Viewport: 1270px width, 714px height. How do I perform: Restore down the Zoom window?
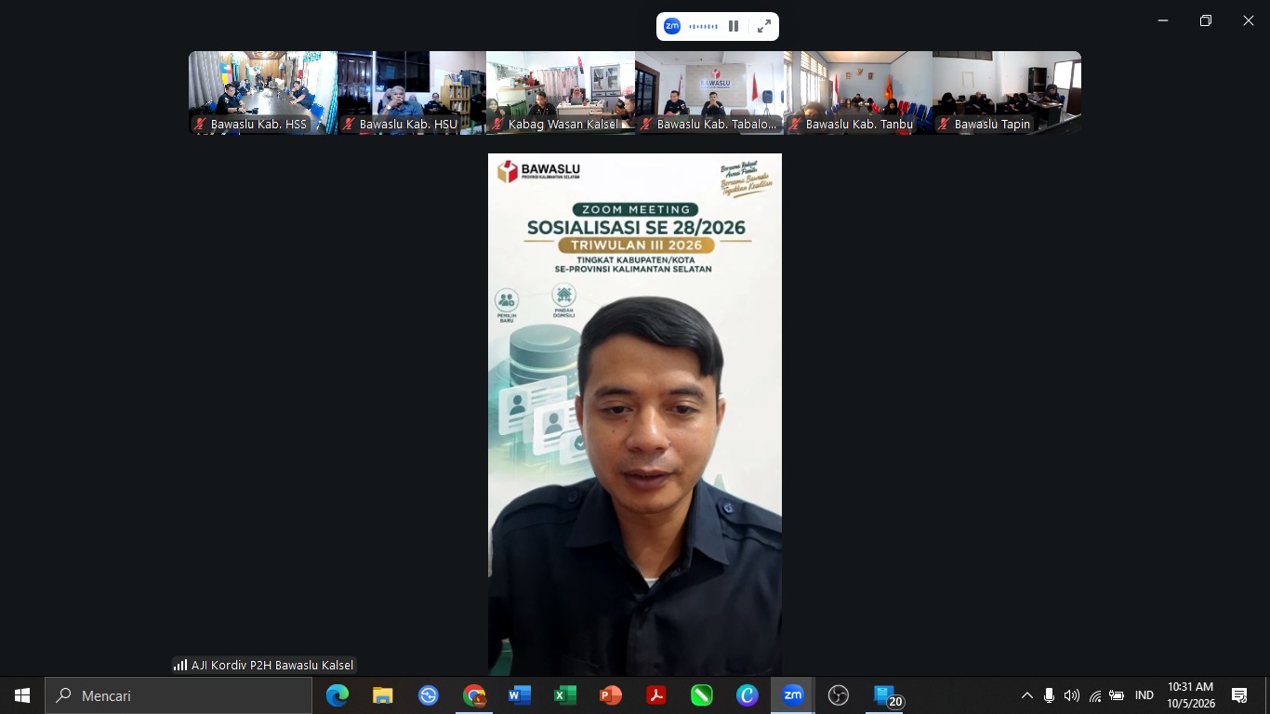point(1206,20)
